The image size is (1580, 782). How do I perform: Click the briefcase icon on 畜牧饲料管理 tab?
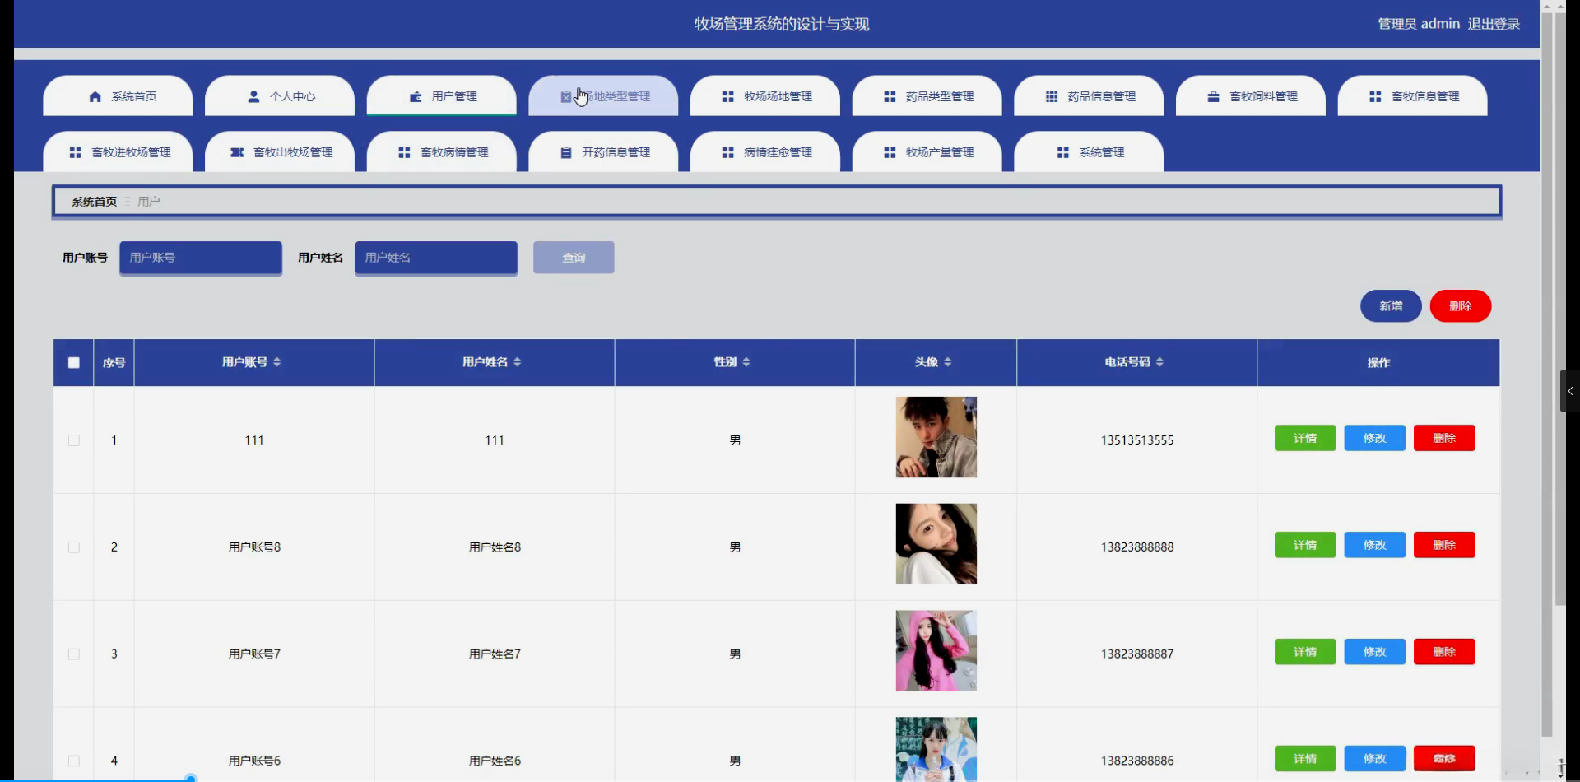[x=1213, y=97]
